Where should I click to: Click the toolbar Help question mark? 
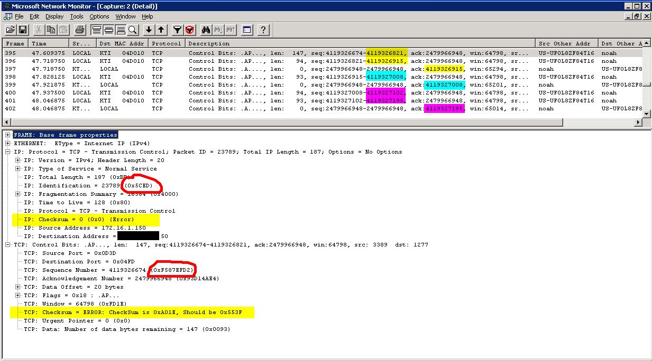coord(263,30)
